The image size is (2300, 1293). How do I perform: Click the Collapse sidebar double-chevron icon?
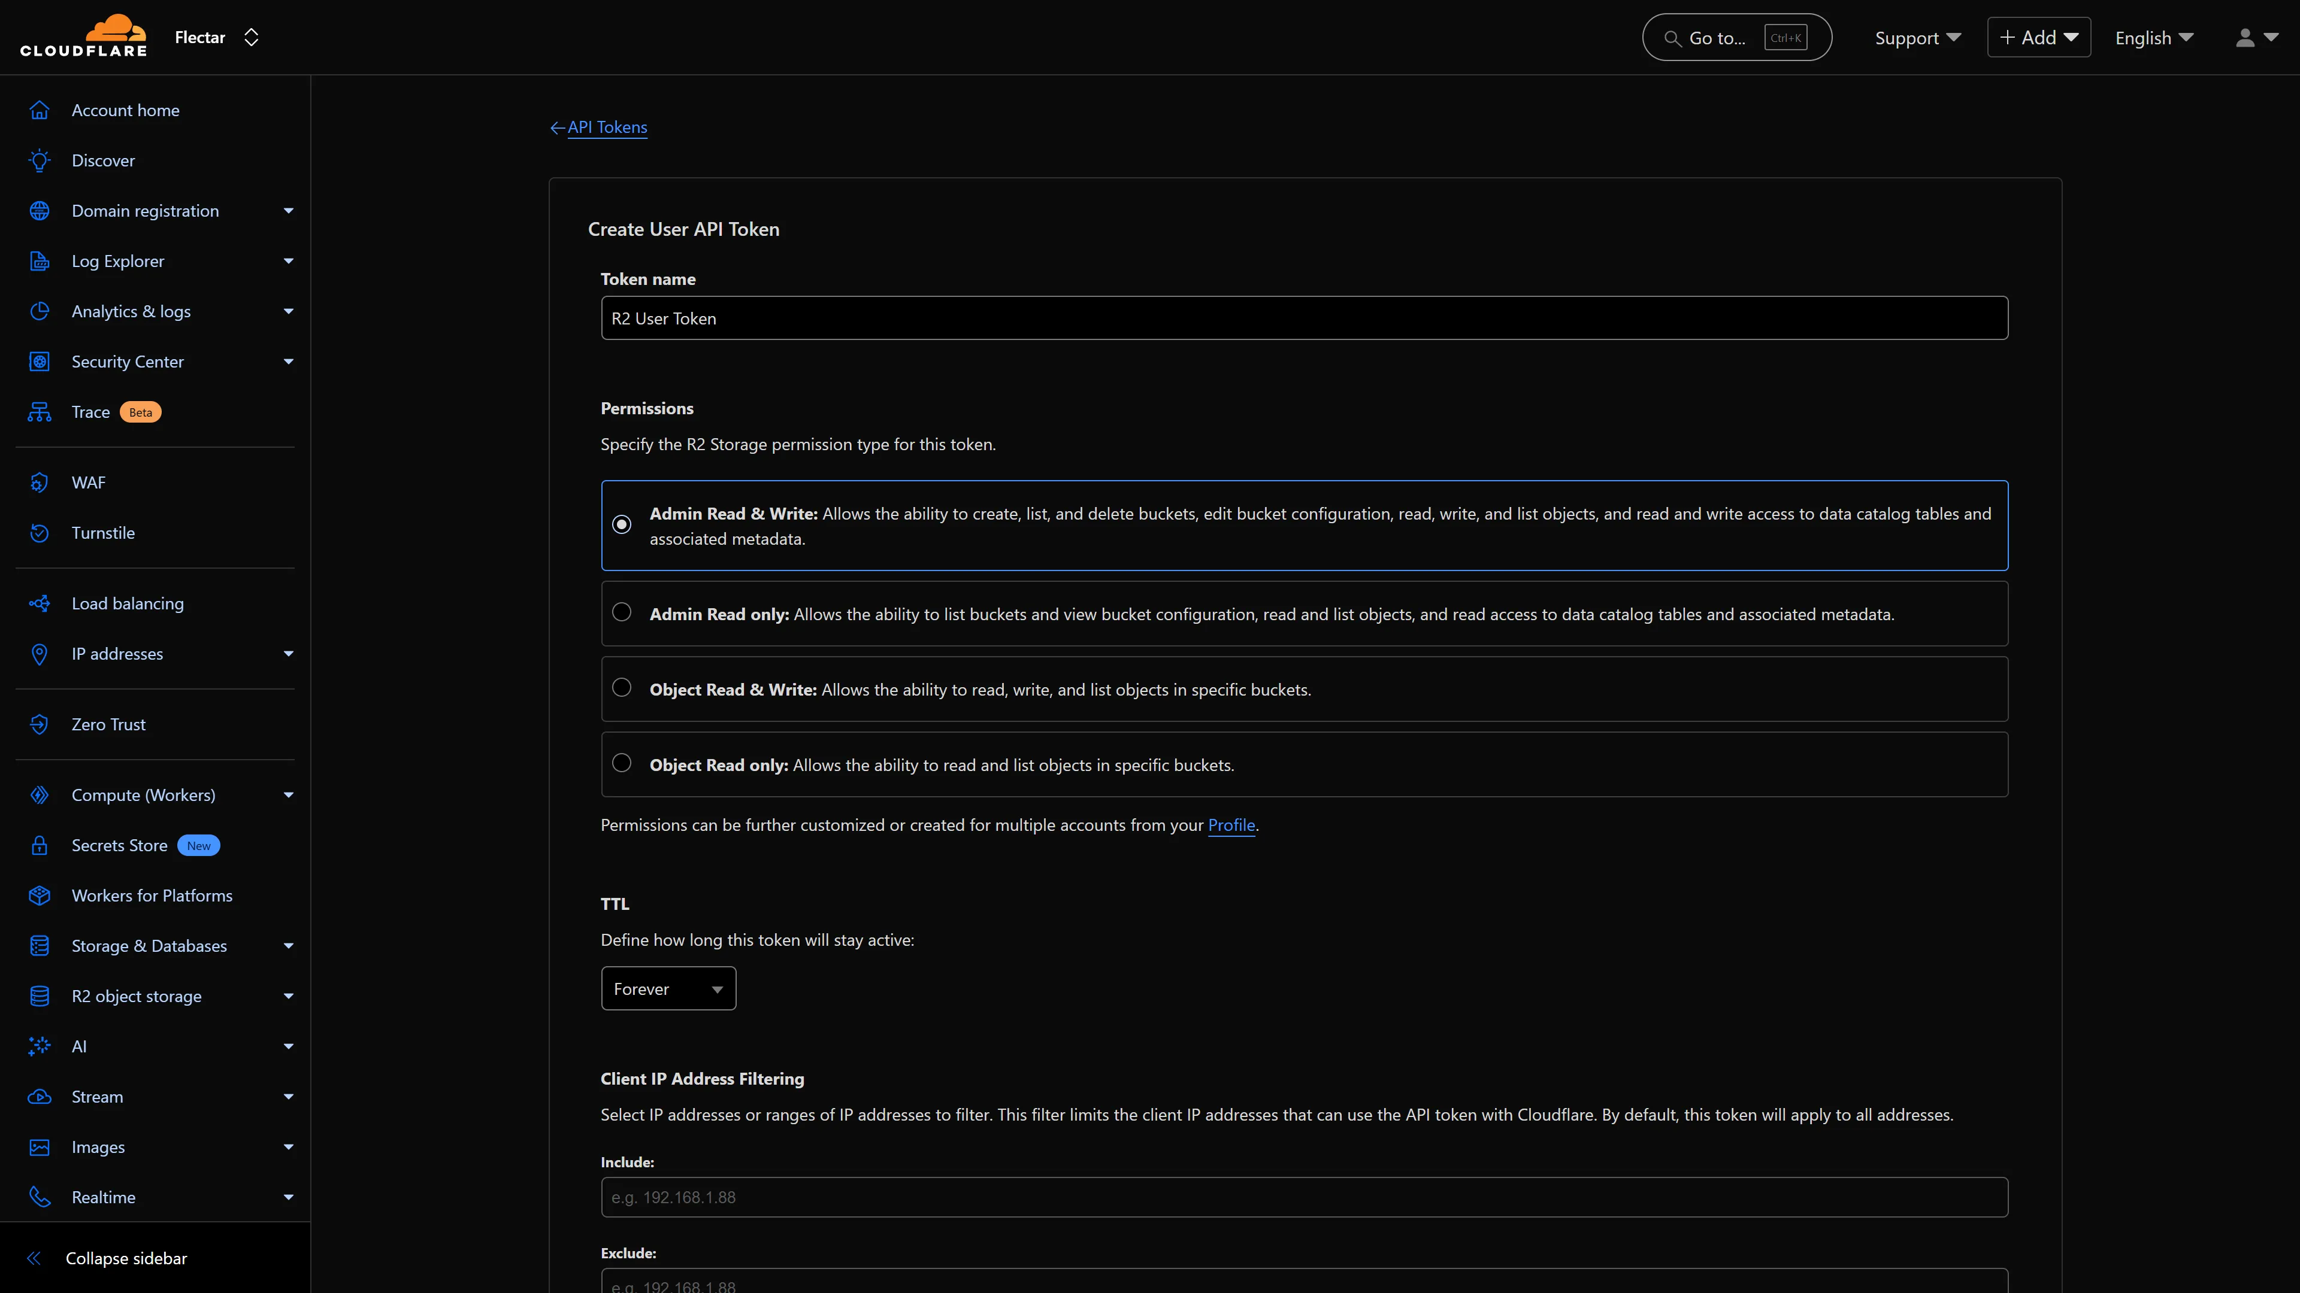click(34, 1258)
